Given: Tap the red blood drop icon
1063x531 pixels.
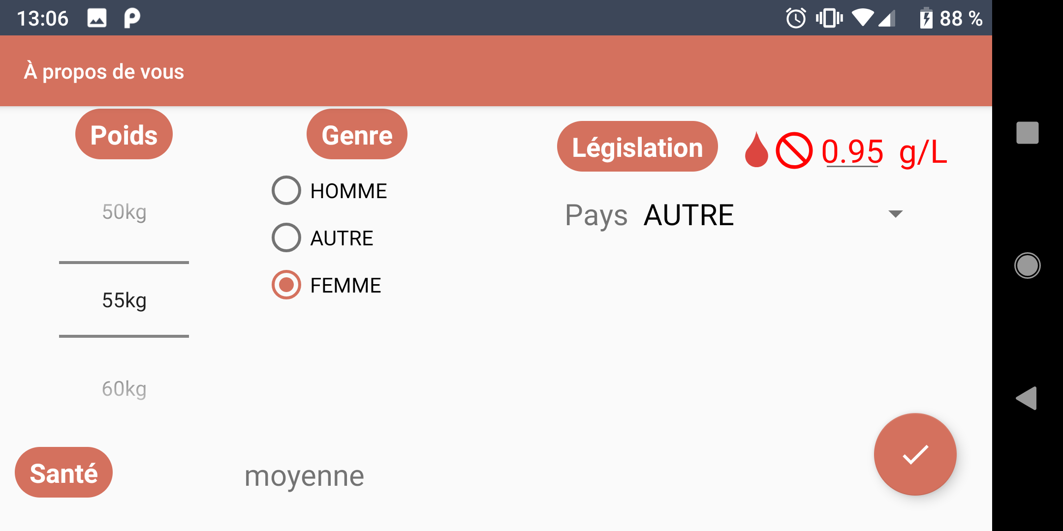Looking at the screenshot, I should (756, 150).
